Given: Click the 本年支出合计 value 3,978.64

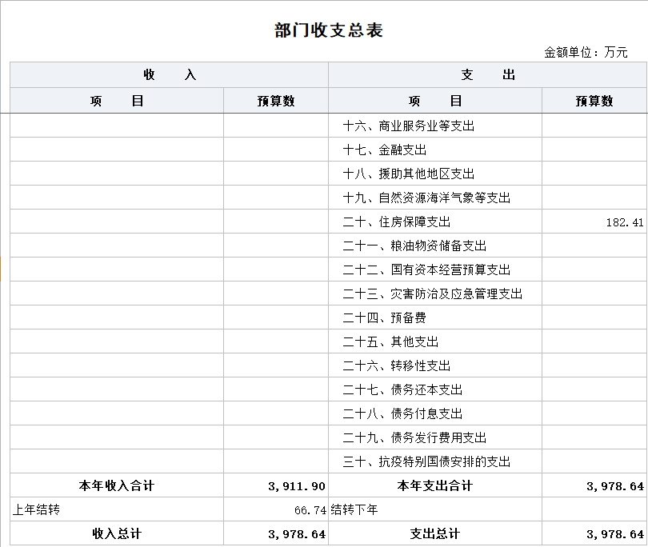Looking at the screenshot, I should [x=615, y=486].
